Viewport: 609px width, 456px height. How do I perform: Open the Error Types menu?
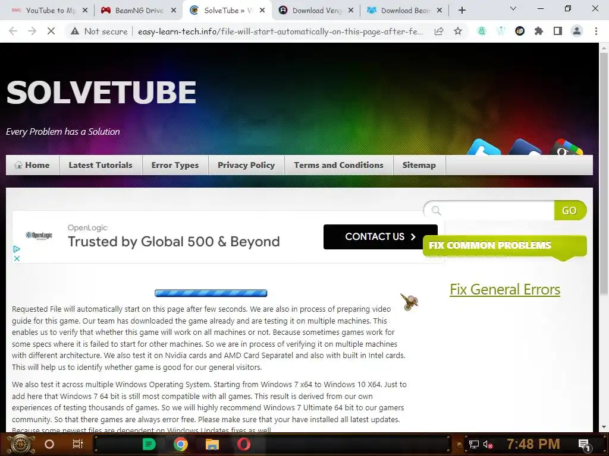point(175,165)
